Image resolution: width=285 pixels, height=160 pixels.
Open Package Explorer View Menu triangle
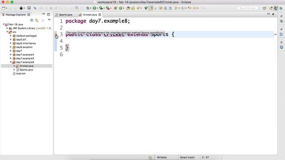(x=49, y=20)
